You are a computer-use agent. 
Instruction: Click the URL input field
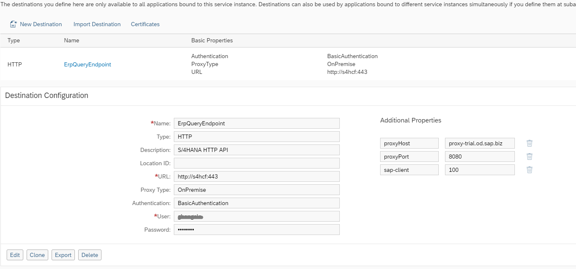tap(257, 176)
